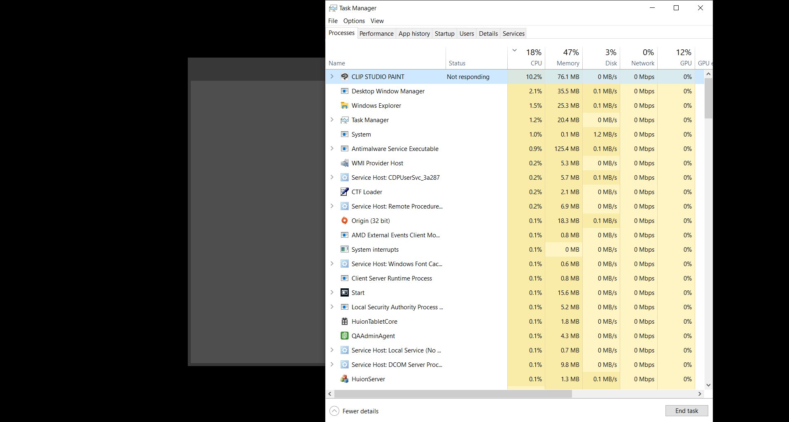Expand Service Host: DCOM Server Process
The image size is (789, 422).
[332, 364]
